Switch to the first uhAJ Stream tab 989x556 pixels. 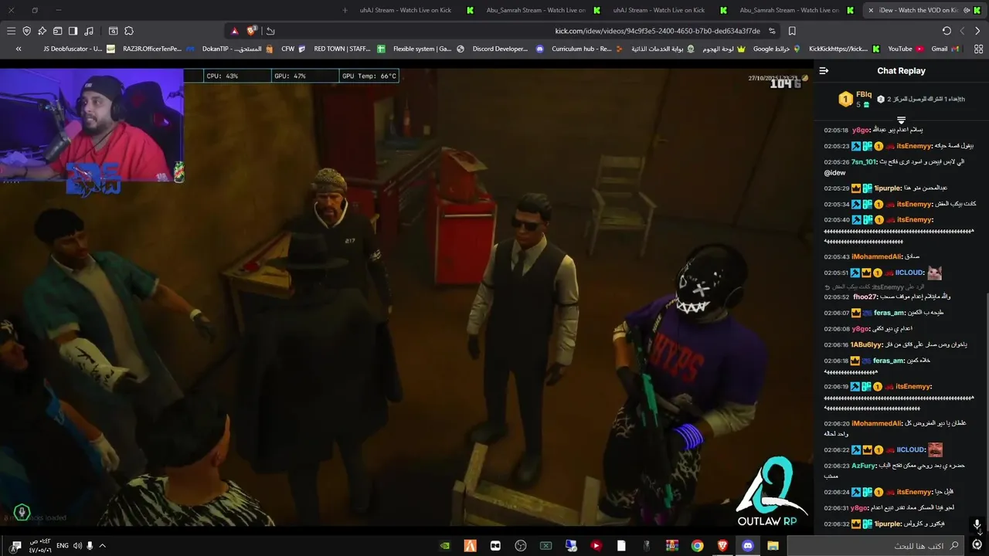[415, 10]
